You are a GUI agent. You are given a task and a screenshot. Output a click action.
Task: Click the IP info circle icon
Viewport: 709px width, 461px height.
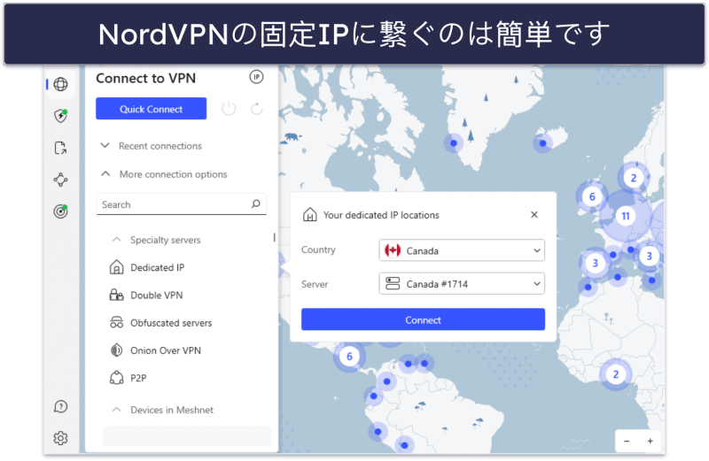click(x=256, y=77)
